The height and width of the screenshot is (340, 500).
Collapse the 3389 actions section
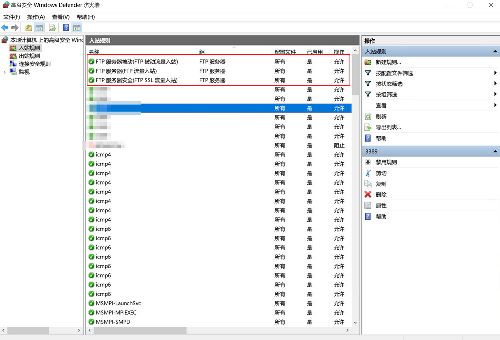(495, 151)
